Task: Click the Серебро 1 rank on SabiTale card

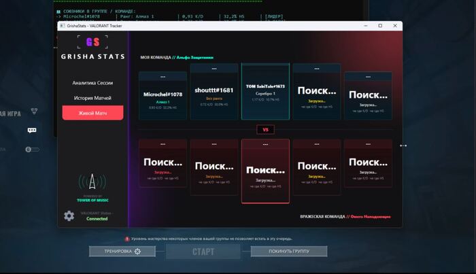Action: (265, 93)
